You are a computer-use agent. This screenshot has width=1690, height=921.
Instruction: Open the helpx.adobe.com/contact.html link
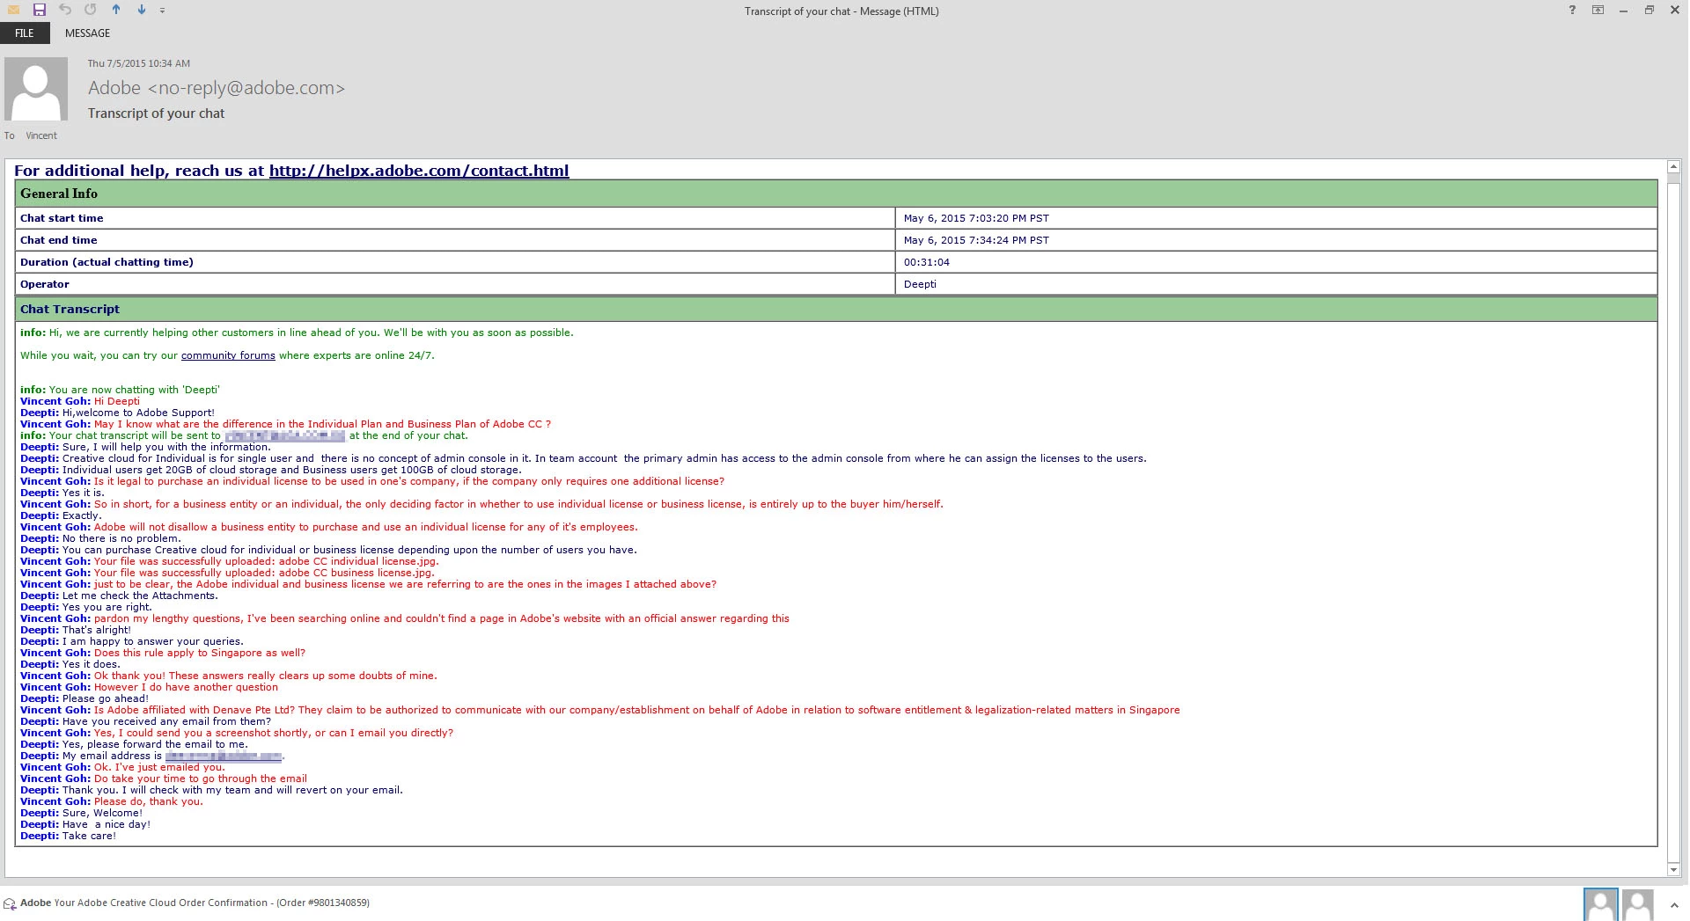419,171
